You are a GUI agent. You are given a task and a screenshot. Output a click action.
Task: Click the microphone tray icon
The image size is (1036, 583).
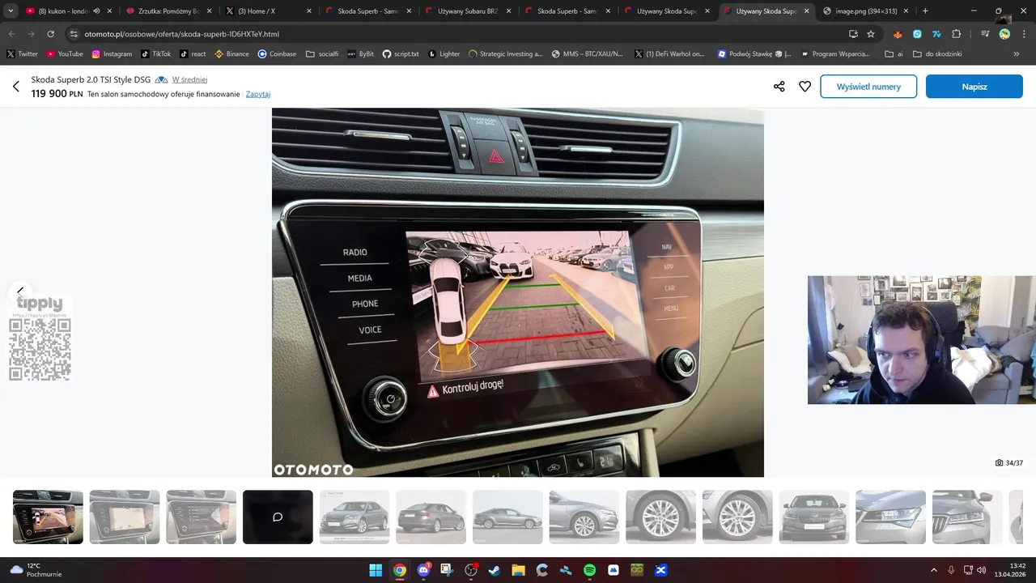(951, 570)
